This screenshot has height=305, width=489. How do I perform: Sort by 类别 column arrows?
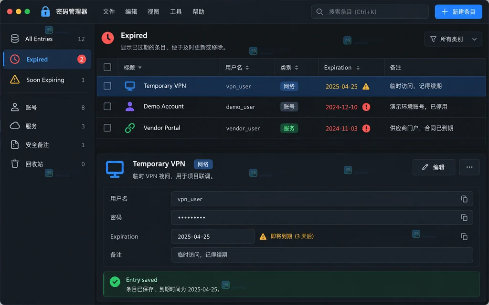296,68
